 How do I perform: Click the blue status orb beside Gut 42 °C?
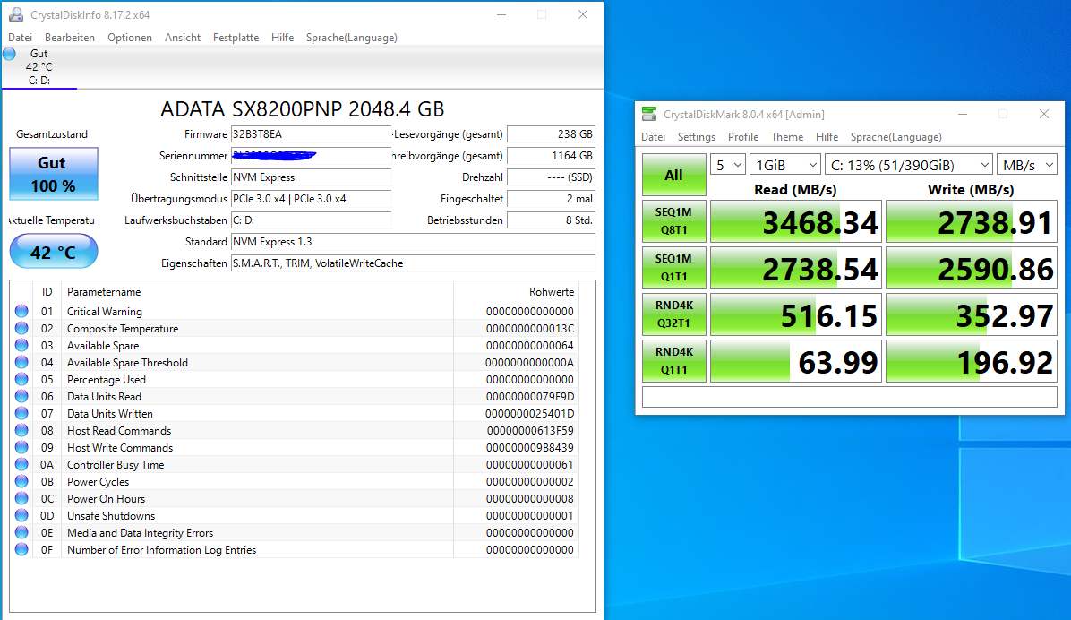coord(10,54)
